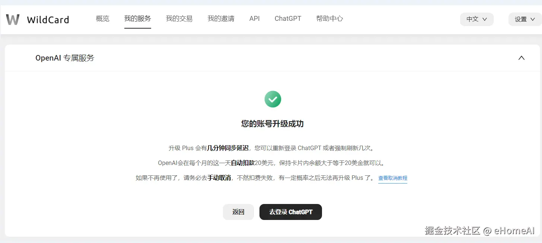The image size is (542, 243).
Task: Open the API nav item
Action: [255, 19]
